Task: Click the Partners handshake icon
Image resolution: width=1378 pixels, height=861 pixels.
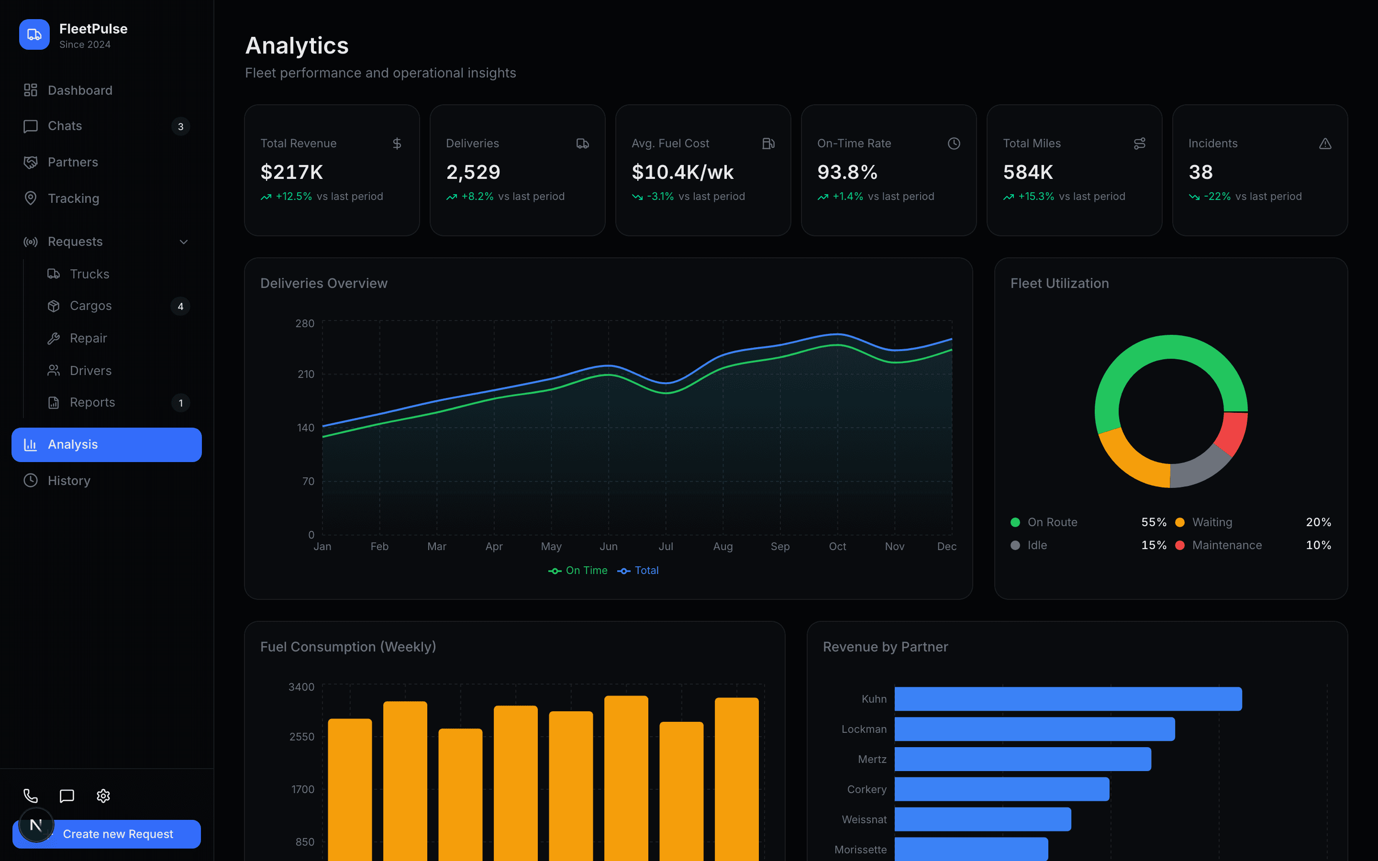Action: tap(31, 162)
